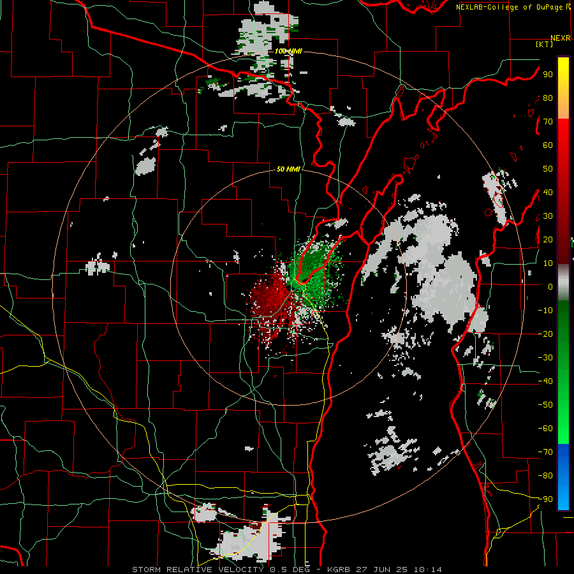Click the 100 NMI range ring label

(x=288, y=51)
